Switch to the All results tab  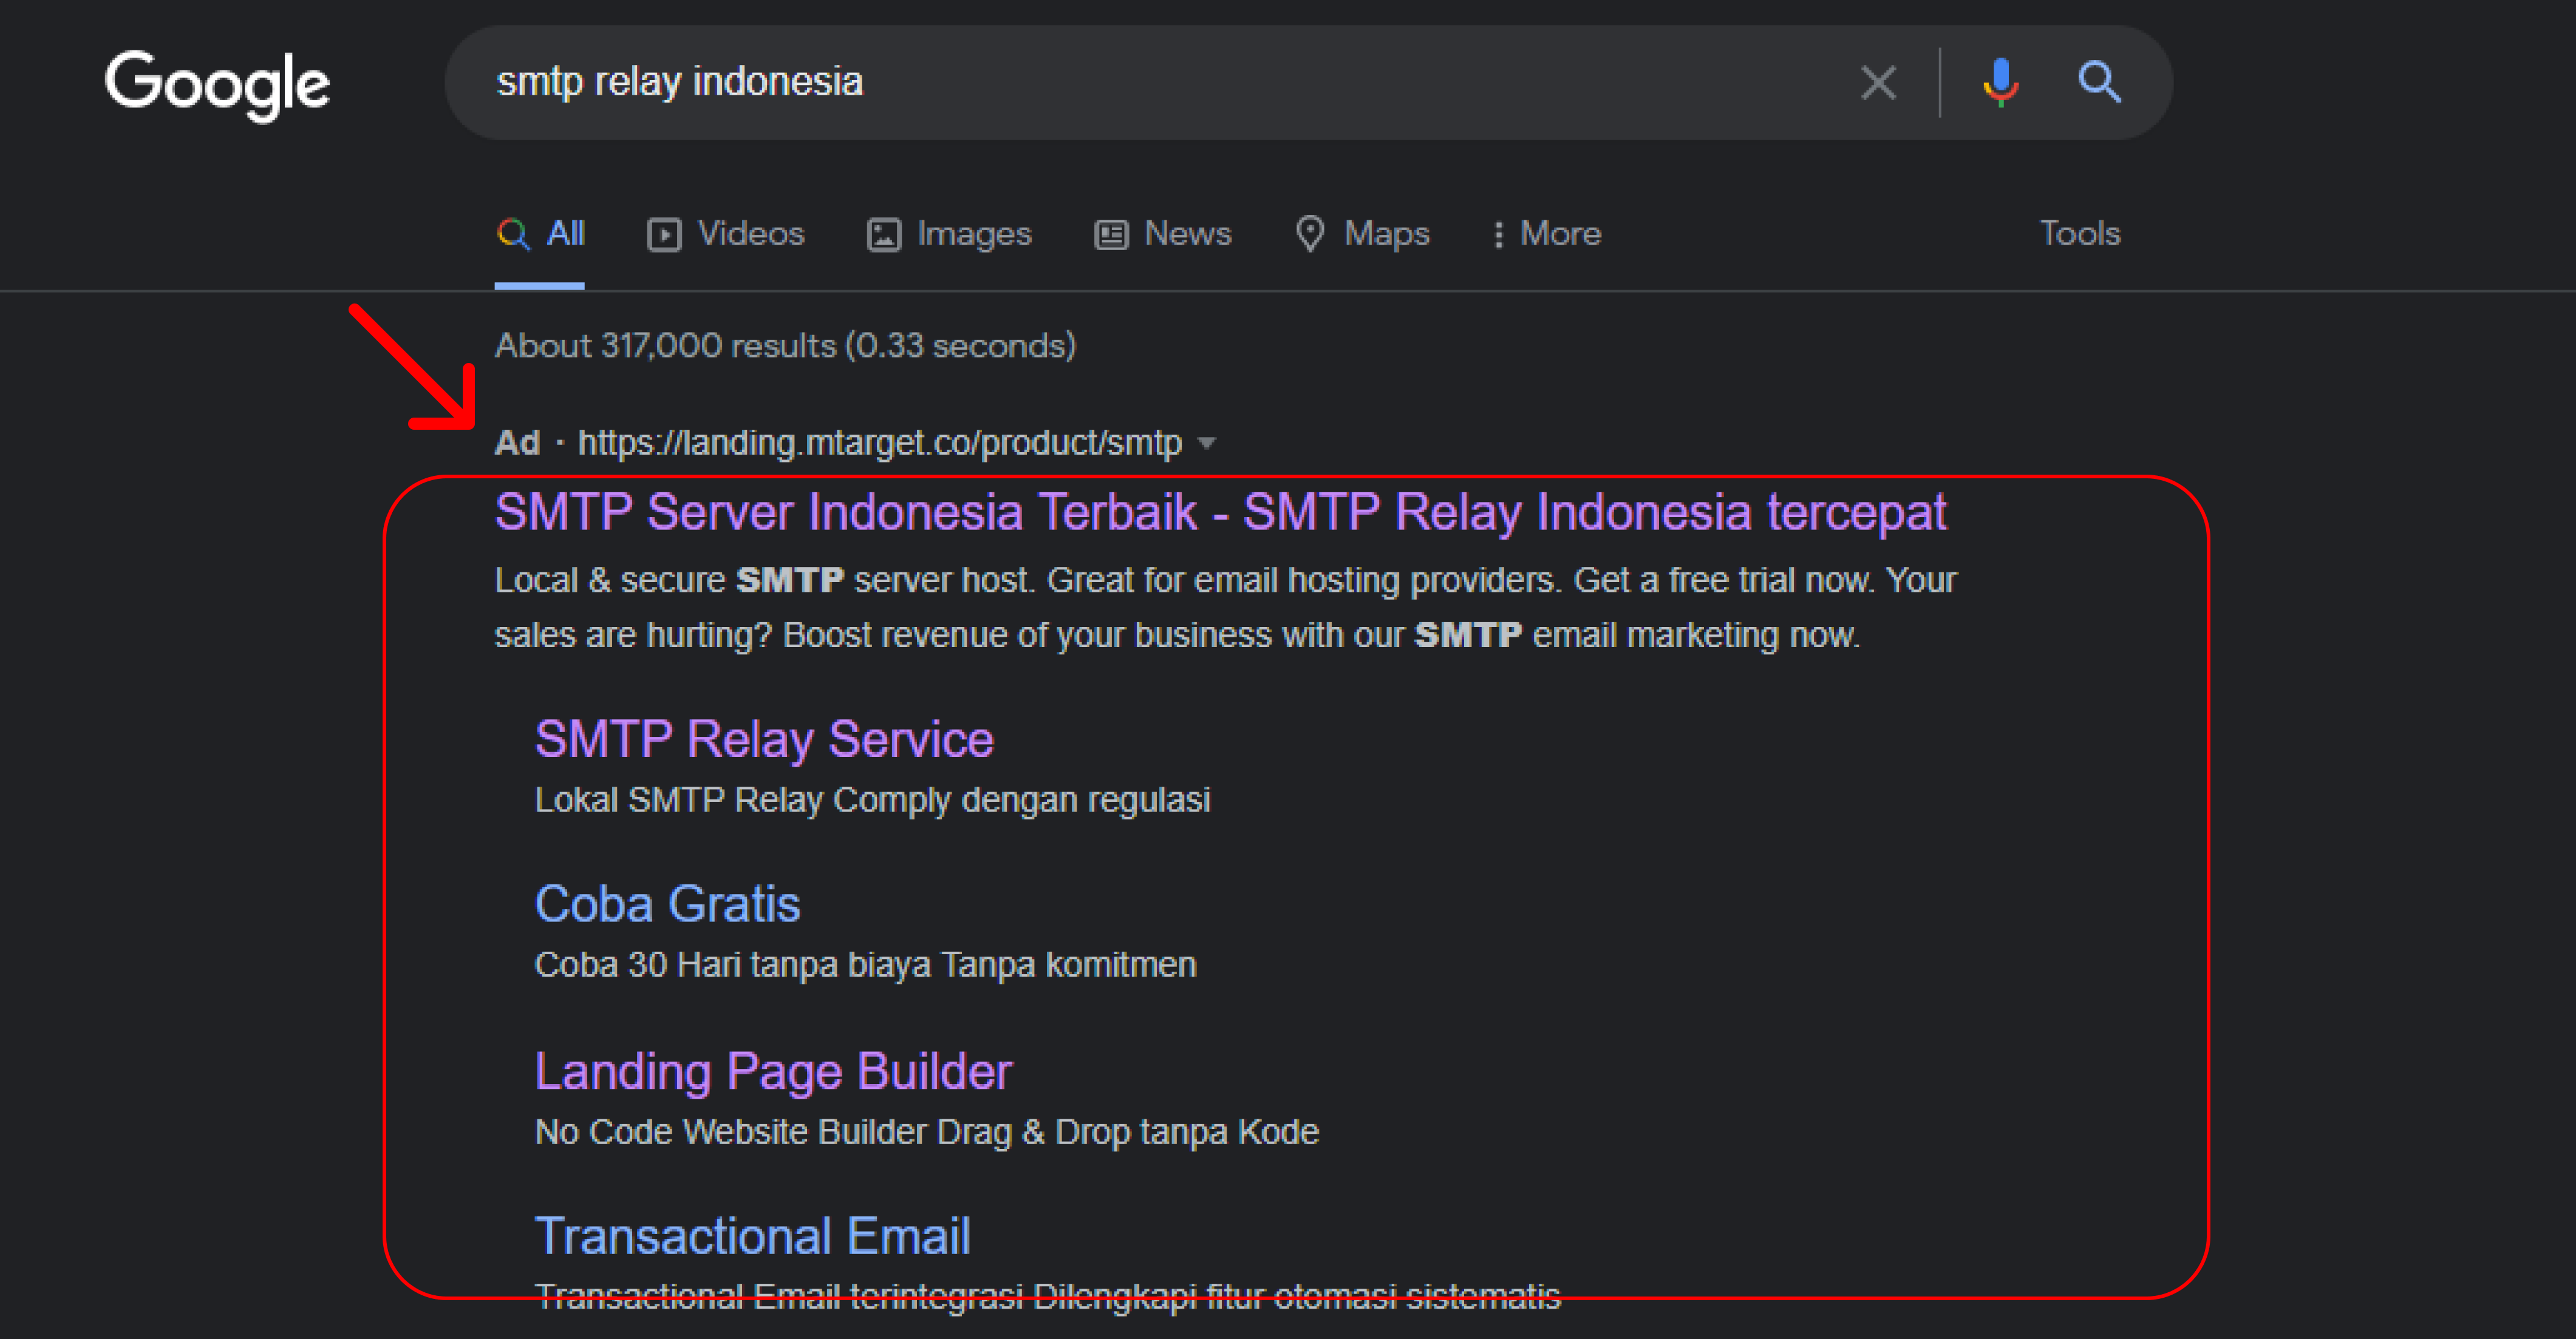click(540, 234)
